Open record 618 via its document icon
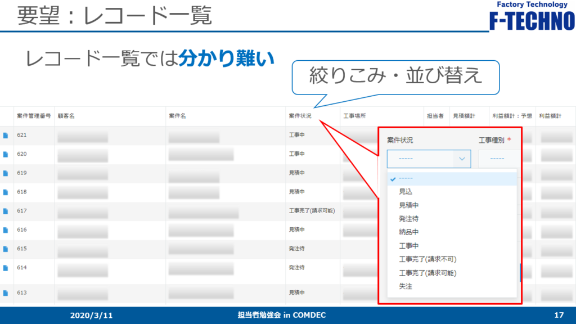The width and height of the screenshot is (576, 324). (6, 192)
